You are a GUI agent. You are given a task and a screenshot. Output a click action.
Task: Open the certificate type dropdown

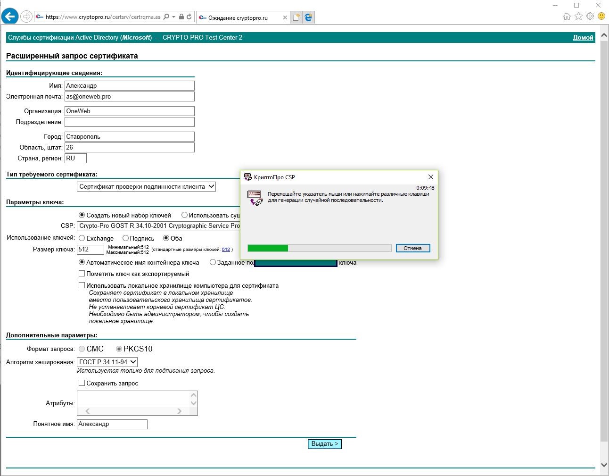(x=146, y=186)
